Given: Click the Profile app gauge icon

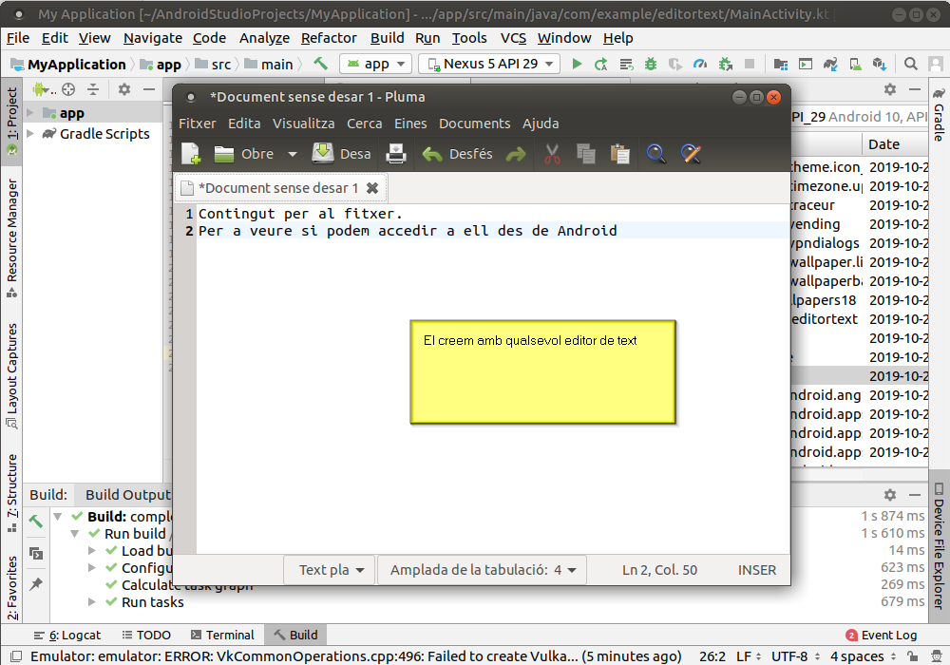Looking at the screenshot, I should (x=700, y=64).
